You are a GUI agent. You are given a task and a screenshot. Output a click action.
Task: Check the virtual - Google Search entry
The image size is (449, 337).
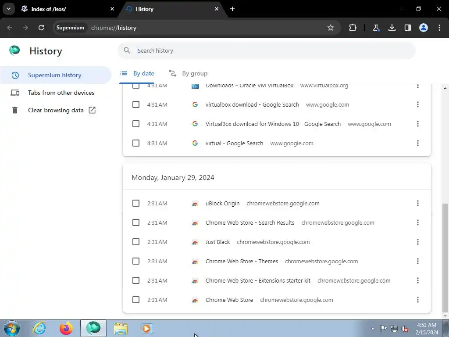tap(136, 143)
